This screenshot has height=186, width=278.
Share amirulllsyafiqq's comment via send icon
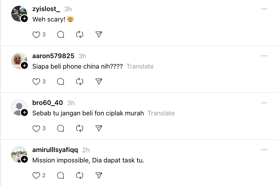(99, 175)
